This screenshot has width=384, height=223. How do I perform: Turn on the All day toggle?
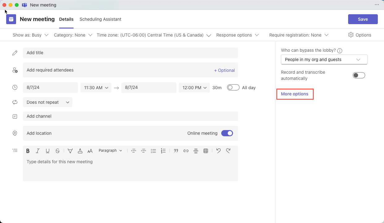(233, 88)
